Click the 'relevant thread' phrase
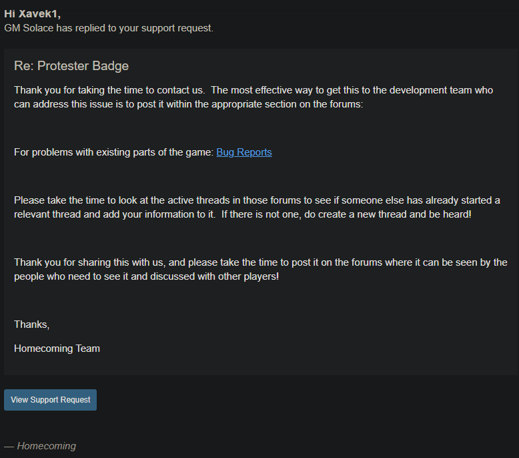Image resolution: width=519 pixels, height=458 pixels. tap(47, 214)
